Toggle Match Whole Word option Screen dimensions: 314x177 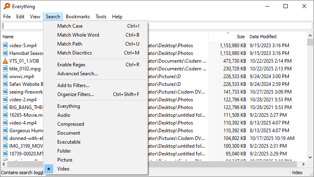tap(96, 35)
